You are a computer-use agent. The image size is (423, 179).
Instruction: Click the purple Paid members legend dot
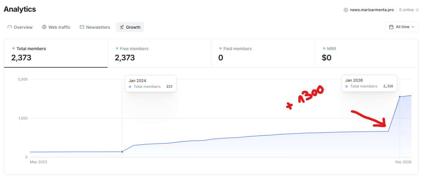(x=220, y=48)
